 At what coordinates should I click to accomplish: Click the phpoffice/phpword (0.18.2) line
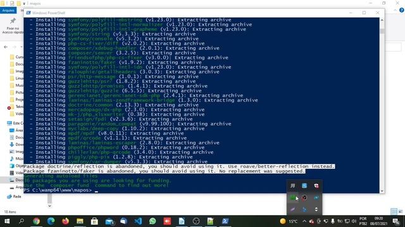coord(117,148)
